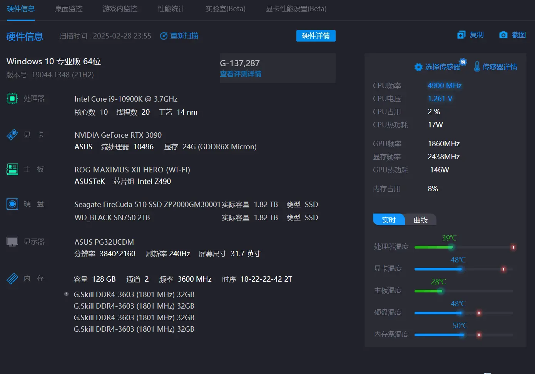Click the 显卡 graphics card icon

(x=12, y=135)
